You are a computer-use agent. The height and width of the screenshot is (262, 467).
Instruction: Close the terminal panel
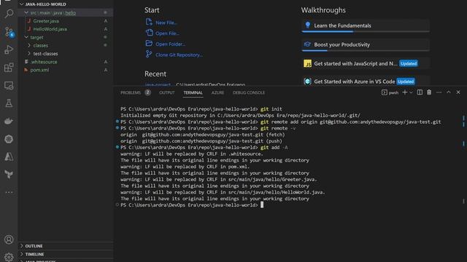(x=458, y=92)
